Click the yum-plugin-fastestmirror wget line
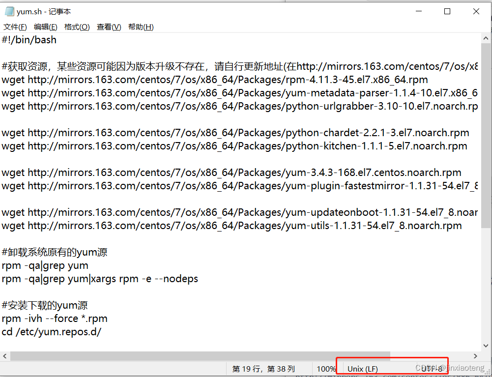 tap(239, 186)
